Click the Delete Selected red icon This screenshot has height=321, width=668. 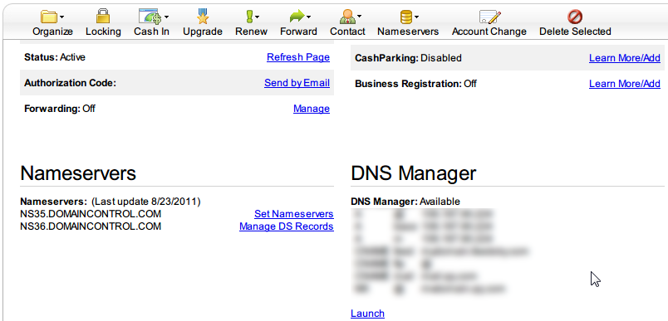[x=575, y=17]
